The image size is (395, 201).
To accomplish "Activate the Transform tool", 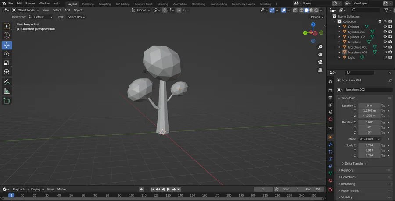I will [7, 72].
